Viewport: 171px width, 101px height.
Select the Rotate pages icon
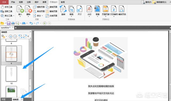[63, 9]
